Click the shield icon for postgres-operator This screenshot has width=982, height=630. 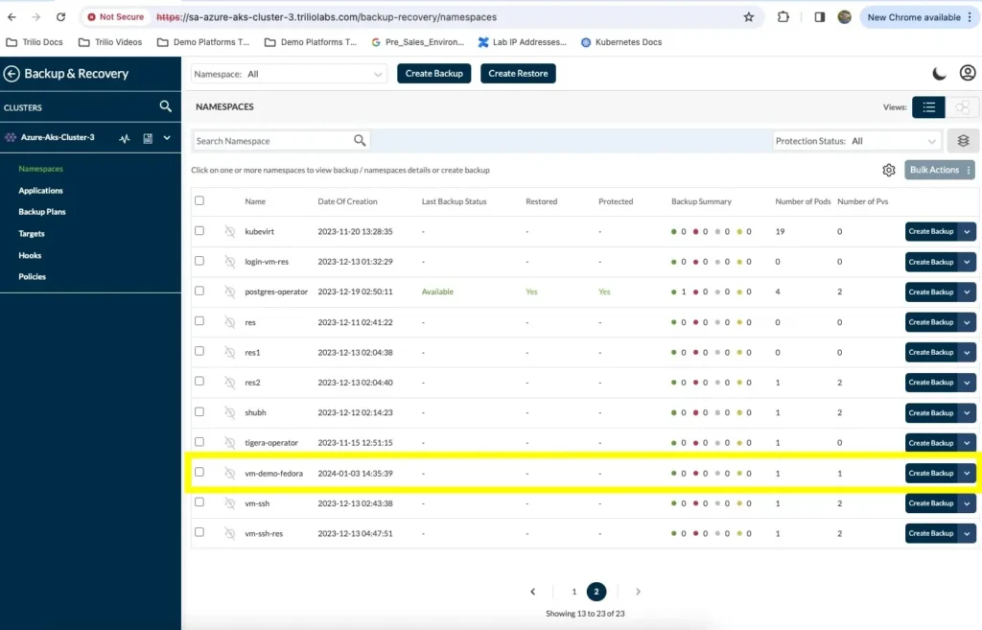230,292
